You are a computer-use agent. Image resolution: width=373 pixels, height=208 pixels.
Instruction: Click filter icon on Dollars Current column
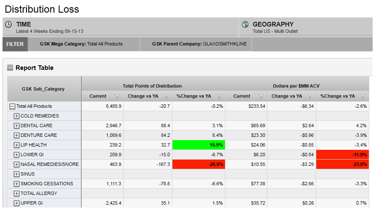(x=261, y=96)
